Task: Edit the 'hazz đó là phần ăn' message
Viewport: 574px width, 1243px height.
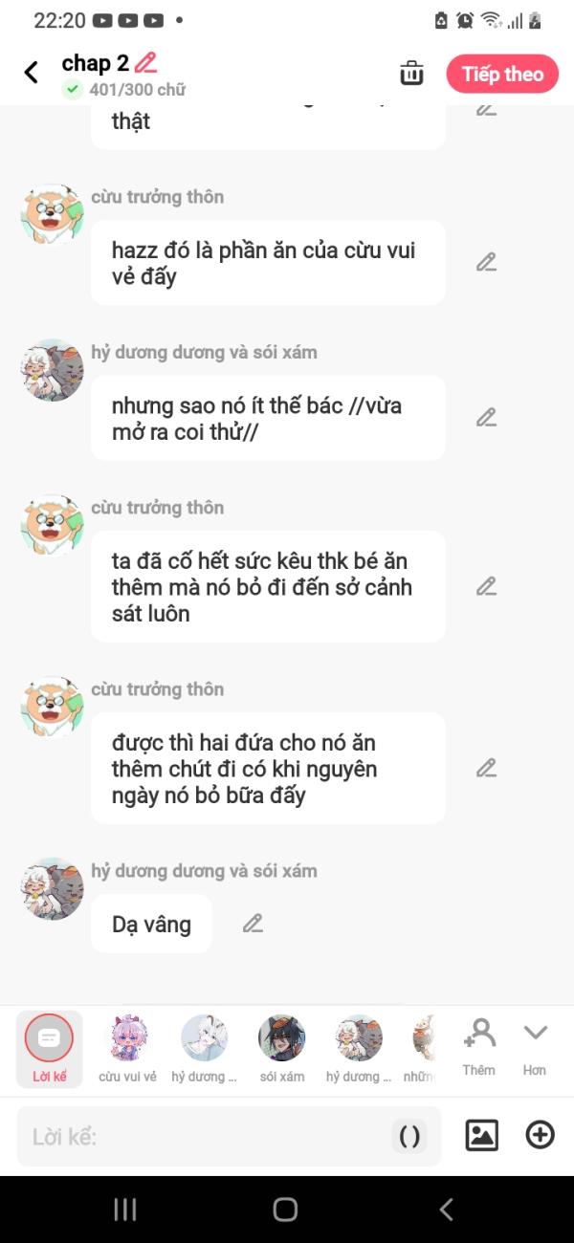Action: click(487, 262)
